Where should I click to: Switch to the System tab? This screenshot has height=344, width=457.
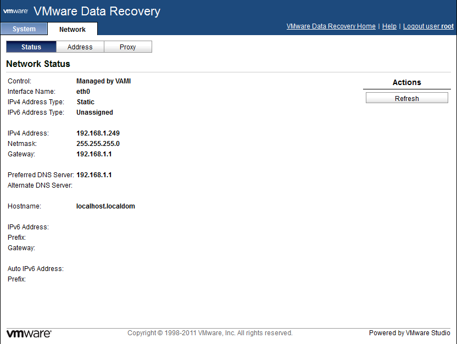click(x=24, y=29)
